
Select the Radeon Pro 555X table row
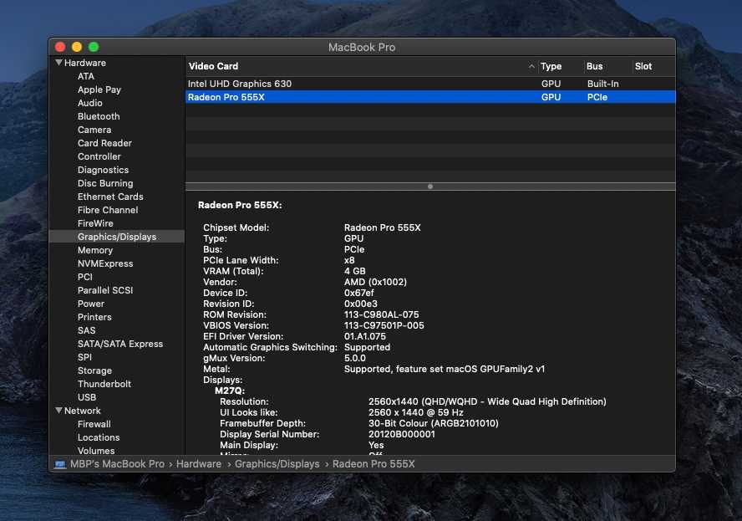(x=430, y=97)
